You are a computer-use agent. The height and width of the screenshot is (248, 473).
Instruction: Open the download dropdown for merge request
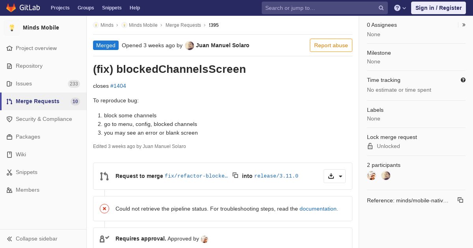pyautogui.click(x=335, y=176)
